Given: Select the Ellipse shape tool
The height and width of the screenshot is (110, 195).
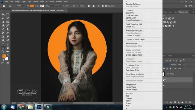Looking at the screenshot, I should tap(3, 48).
